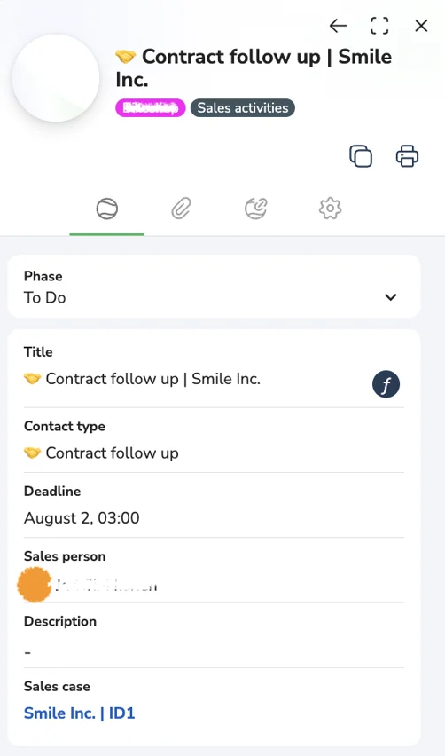The height and width of the screenshot is (756, 445).
Task: Duplicate this record with copy icon
Action: 361,156
